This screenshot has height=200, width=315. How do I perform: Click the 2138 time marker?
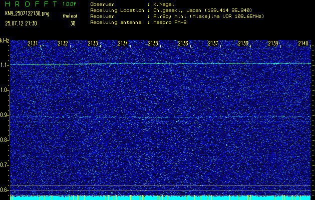243,43
